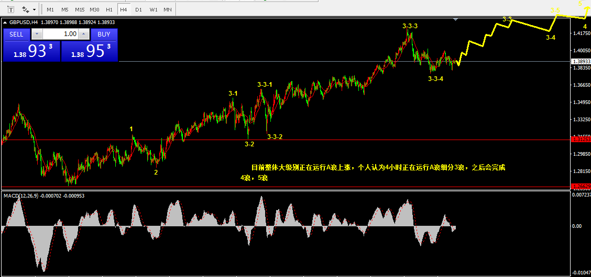Click the 1.36650 price scale value

(x=581, y=85)
